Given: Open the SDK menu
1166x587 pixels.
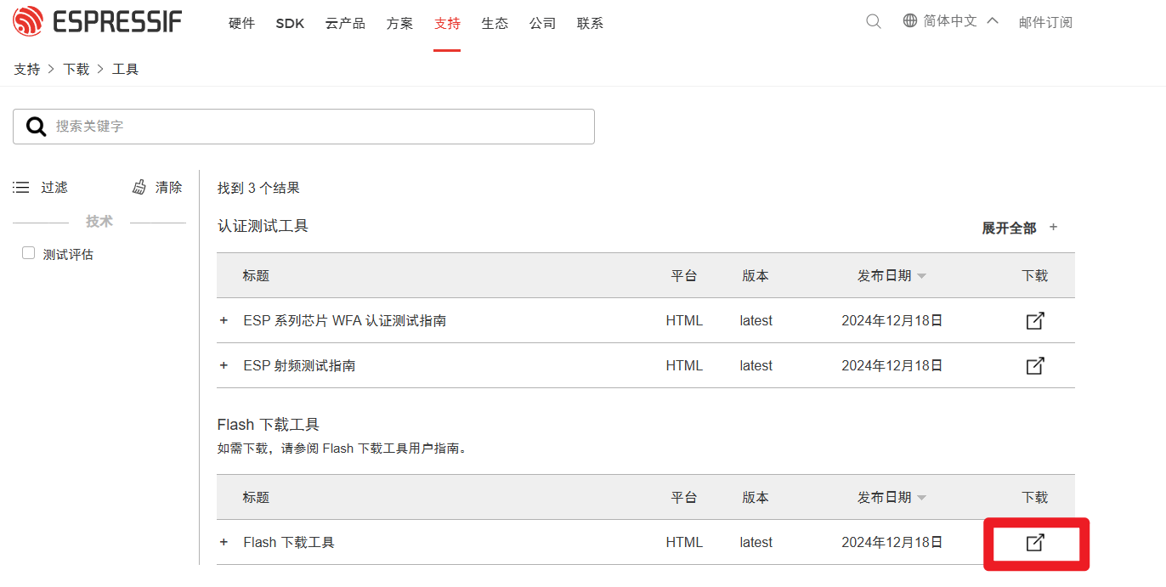Looking at the screenshot, I should [x=290, y=24].
